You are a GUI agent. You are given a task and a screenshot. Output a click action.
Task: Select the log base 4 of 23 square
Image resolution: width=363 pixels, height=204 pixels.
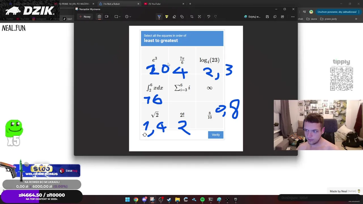pos(210,60)
